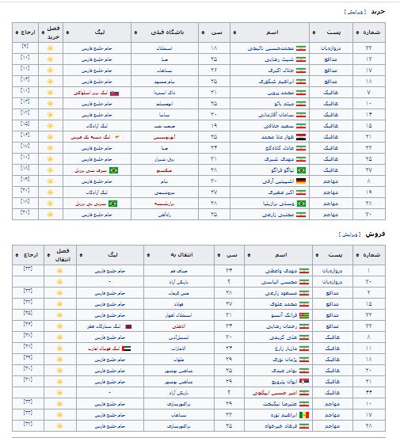This screenshot has height=438, width=400.
Task: Open the ویرایش link beside فروش heading
Action: coord(349,234)
